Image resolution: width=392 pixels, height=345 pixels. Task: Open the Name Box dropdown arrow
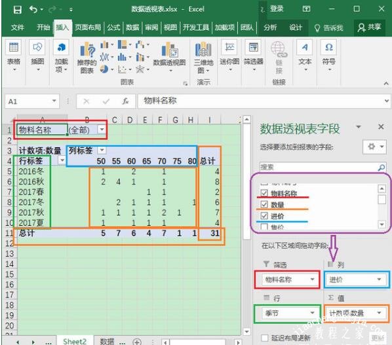pos(54,101)
